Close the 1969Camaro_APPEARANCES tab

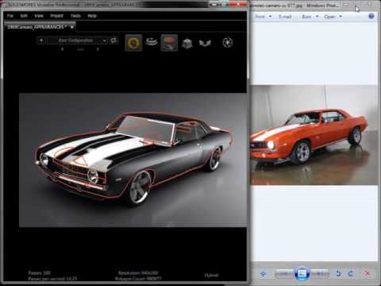[71, 27]
